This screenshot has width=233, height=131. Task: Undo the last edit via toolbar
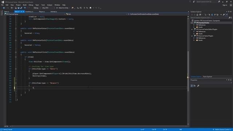click(x=25, y=8)
